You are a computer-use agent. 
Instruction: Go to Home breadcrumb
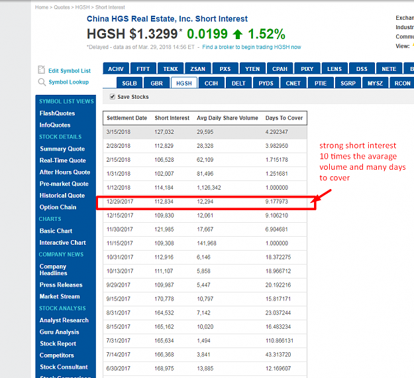42,7
